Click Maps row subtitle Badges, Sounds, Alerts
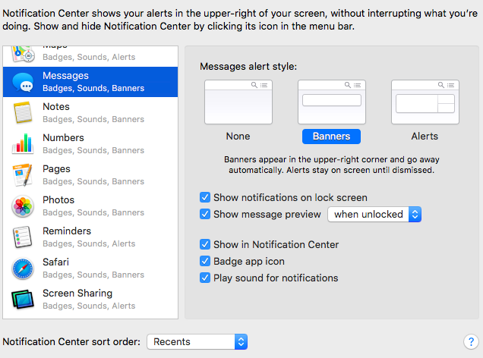This screenshot has width=483, height=358. pyautogui.click(x=89, y=57)
